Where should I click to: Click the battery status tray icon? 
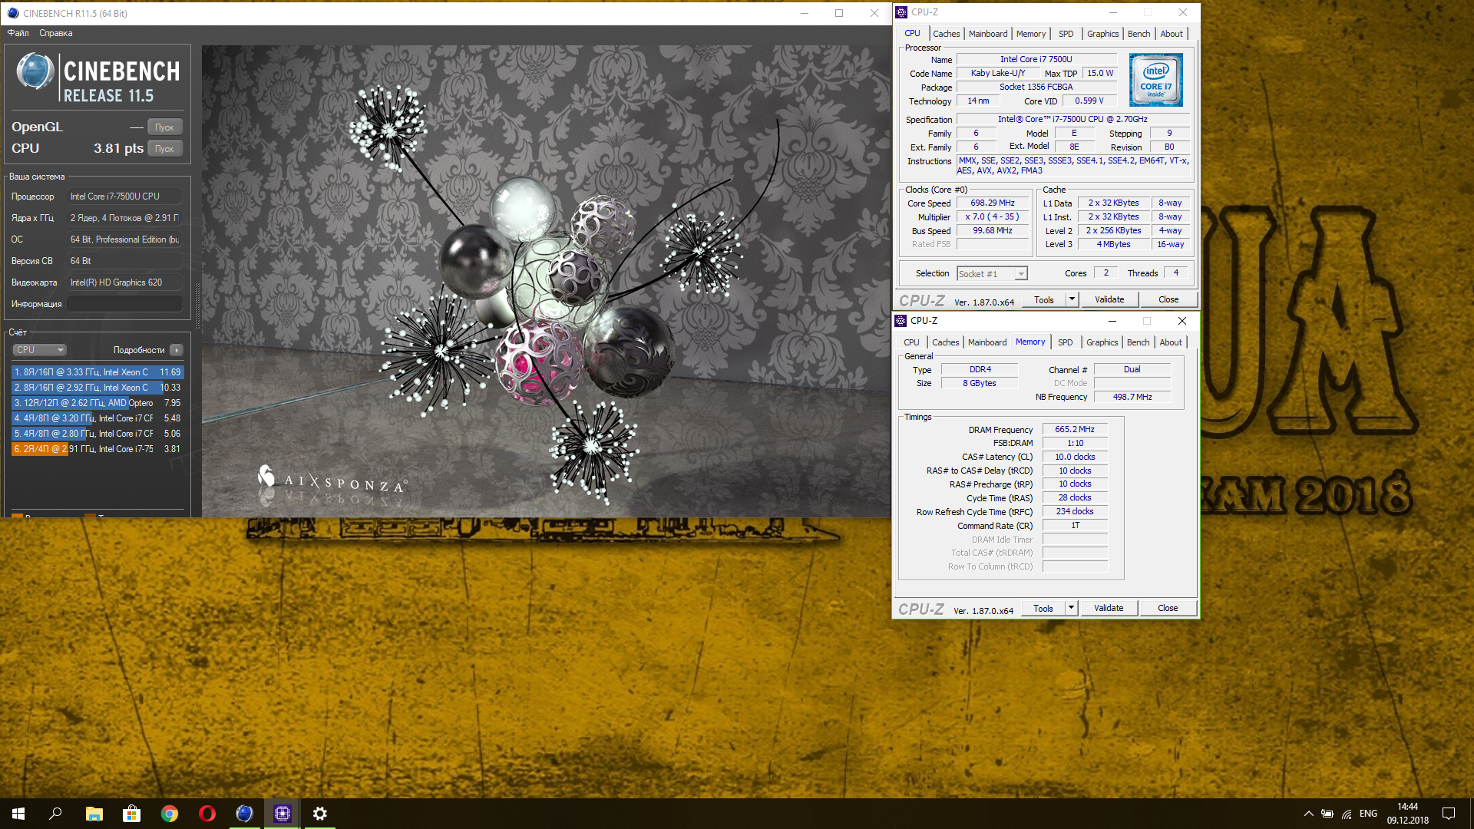[1327, 814]
